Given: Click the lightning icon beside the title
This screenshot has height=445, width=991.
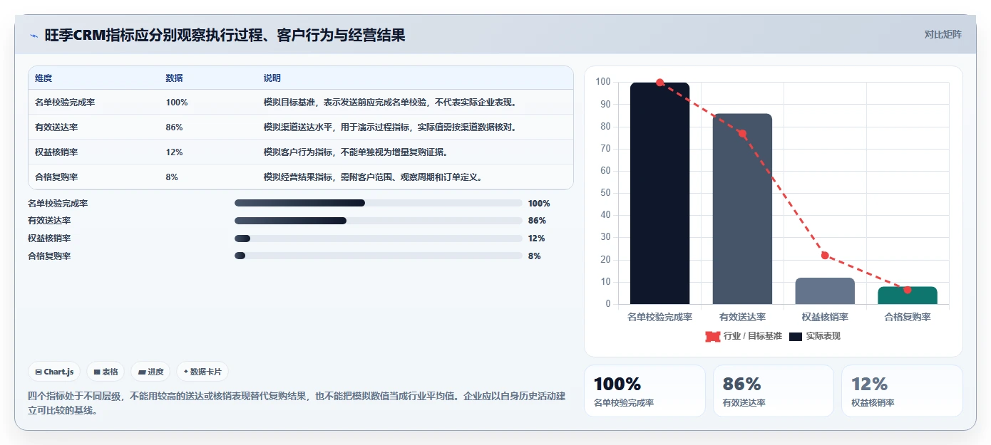Looking at the screenshot, I should [34, 35].
